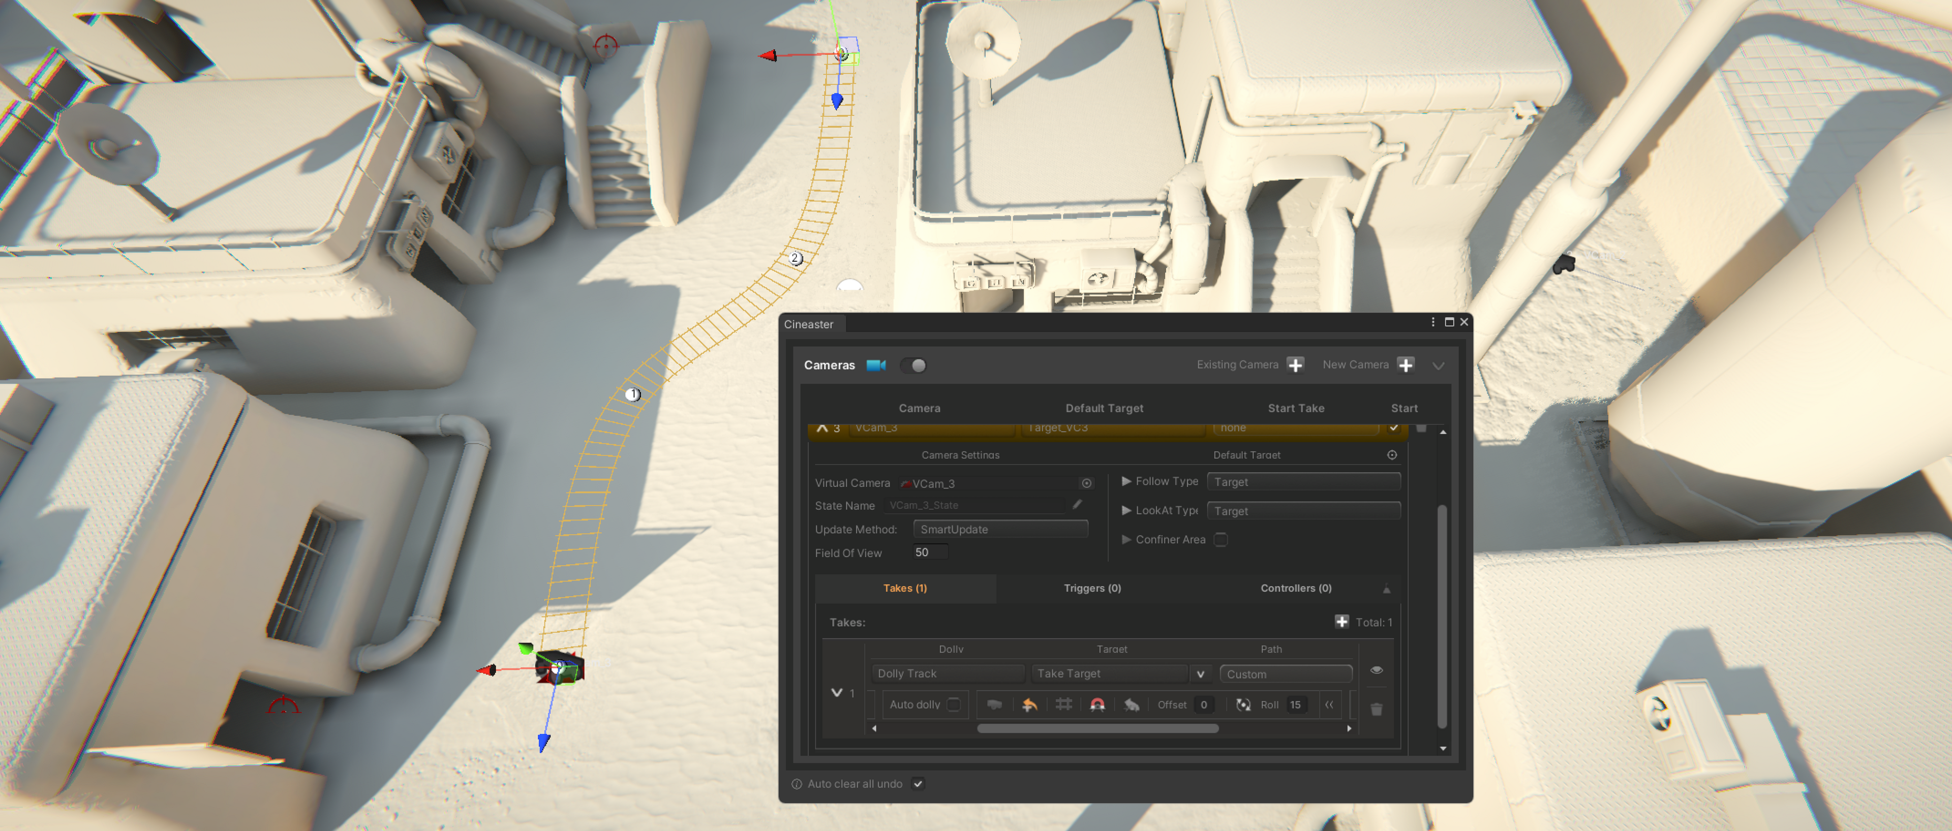The width and height of the screenshot is (1952, 831).
Task: Click the New Camera plus icon
Action: 1406,365
